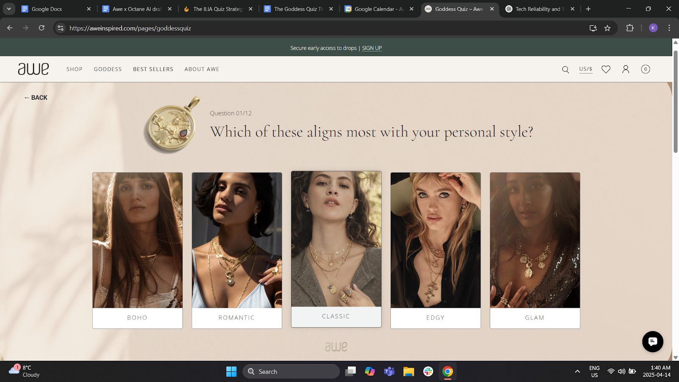Expand hidden icons in the system tray
The height and width of the screenshot is (382, 679).
pyautogui.click(x=577, y=371)
